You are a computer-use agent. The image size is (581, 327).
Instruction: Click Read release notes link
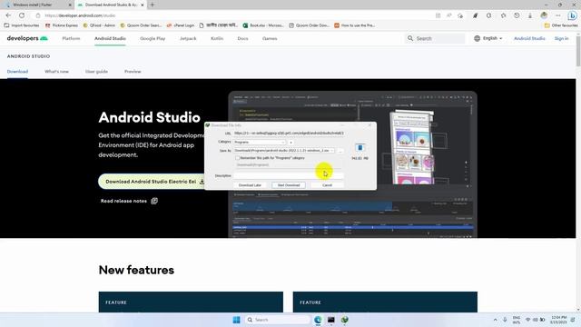[x=123, y=201]
